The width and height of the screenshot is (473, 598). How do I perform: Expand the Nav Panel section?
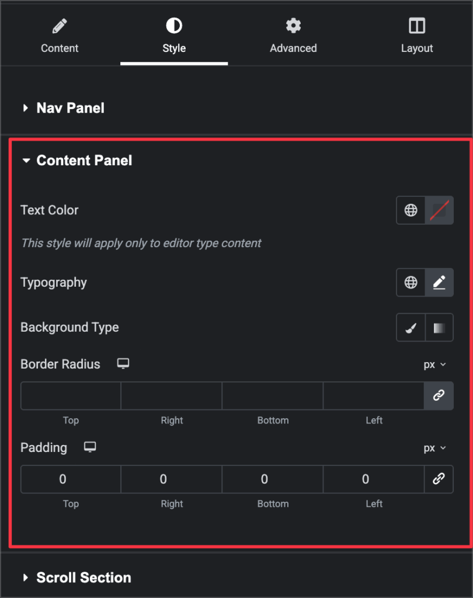70,108
